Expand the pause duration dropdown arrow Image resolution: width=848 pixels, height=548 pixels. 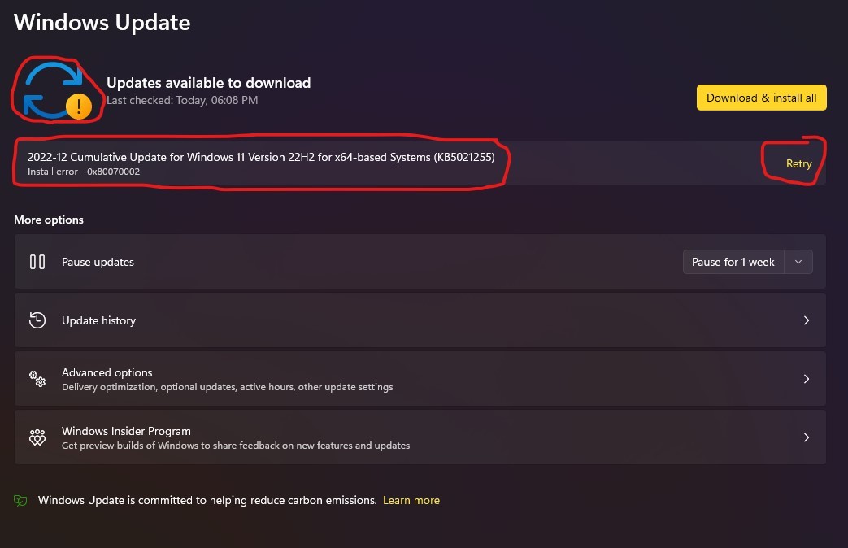click(798, 262)
